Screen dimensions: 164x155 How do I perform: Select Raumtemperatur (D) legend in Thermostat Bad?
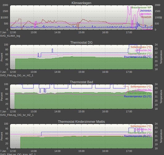click(138, 96)
